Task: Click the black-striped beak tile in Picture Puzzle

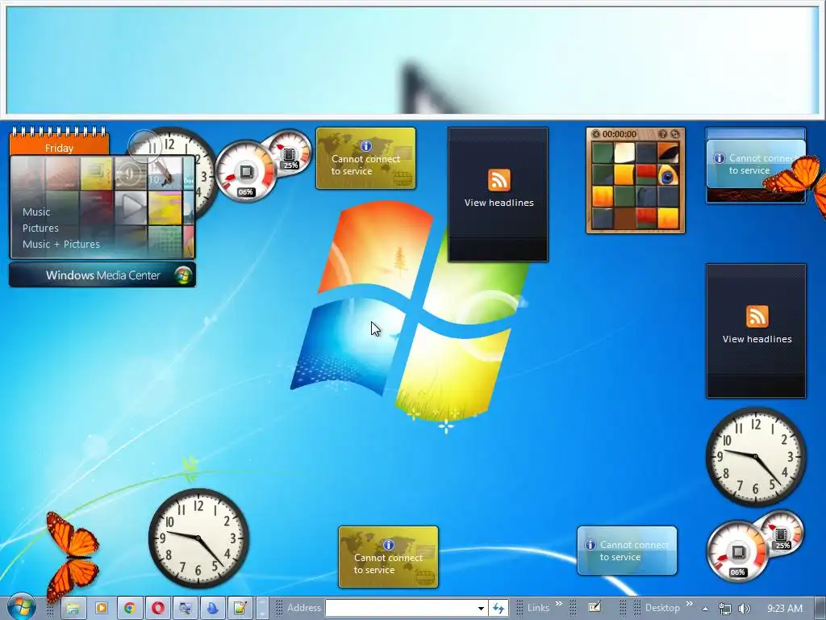Action: [669, 153]
